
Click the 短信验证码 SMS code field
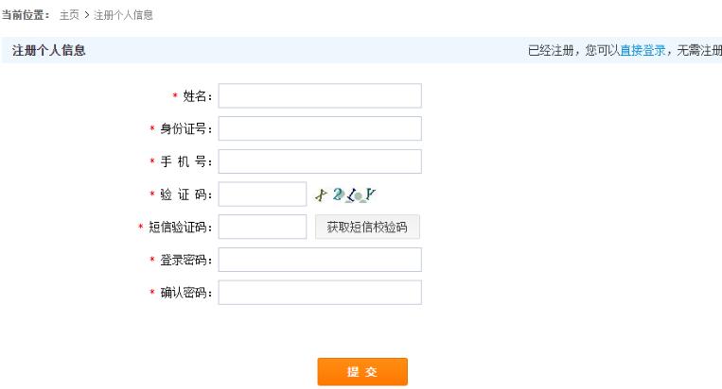pyautogui.click(x=262, y=227)
